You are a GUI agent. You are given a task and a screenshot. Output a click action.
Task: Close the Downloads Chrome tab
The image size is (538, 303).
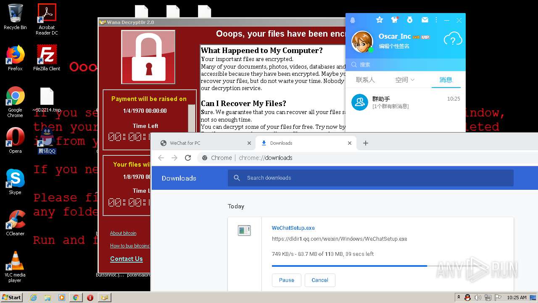pyautogui.click(x=350, y=143)
